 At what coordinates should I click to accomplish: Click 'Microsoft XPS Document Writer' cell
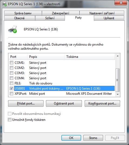(89, 94)
